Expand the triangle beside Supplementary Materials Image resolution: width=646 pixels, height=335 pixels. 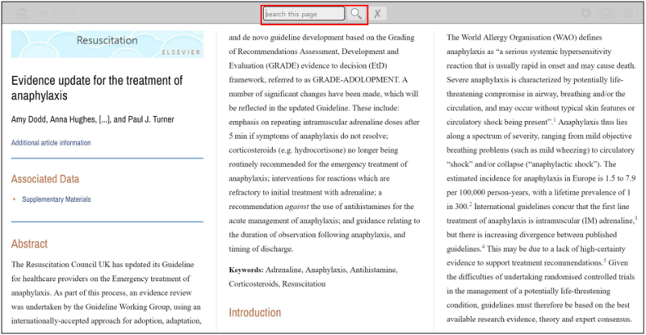pyautogui.click(x=14, y=199)
